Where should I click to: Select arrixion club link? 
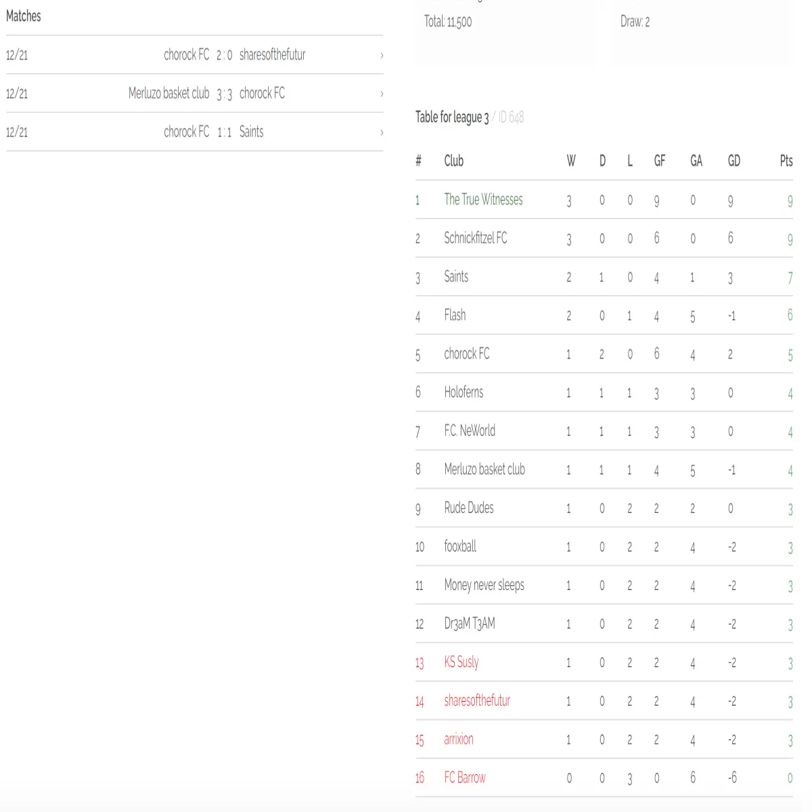pyautogui.click(x=459, y=740)
